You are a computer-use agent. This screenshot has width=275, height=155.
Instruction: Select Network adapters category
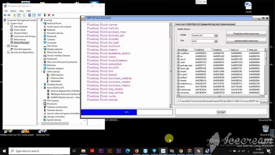pos(55,68)
